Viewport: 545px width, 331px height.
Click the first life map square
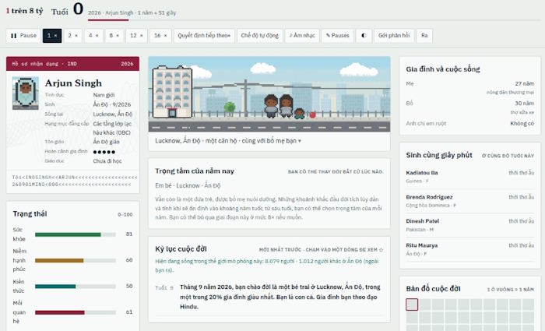pos(412,305)
